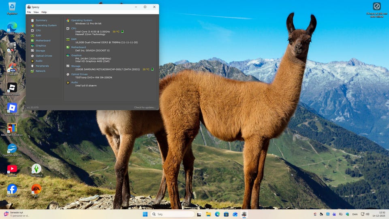389x219 pixels.
Task: Open the Windows Start menu
Action: tap(145, 214)
